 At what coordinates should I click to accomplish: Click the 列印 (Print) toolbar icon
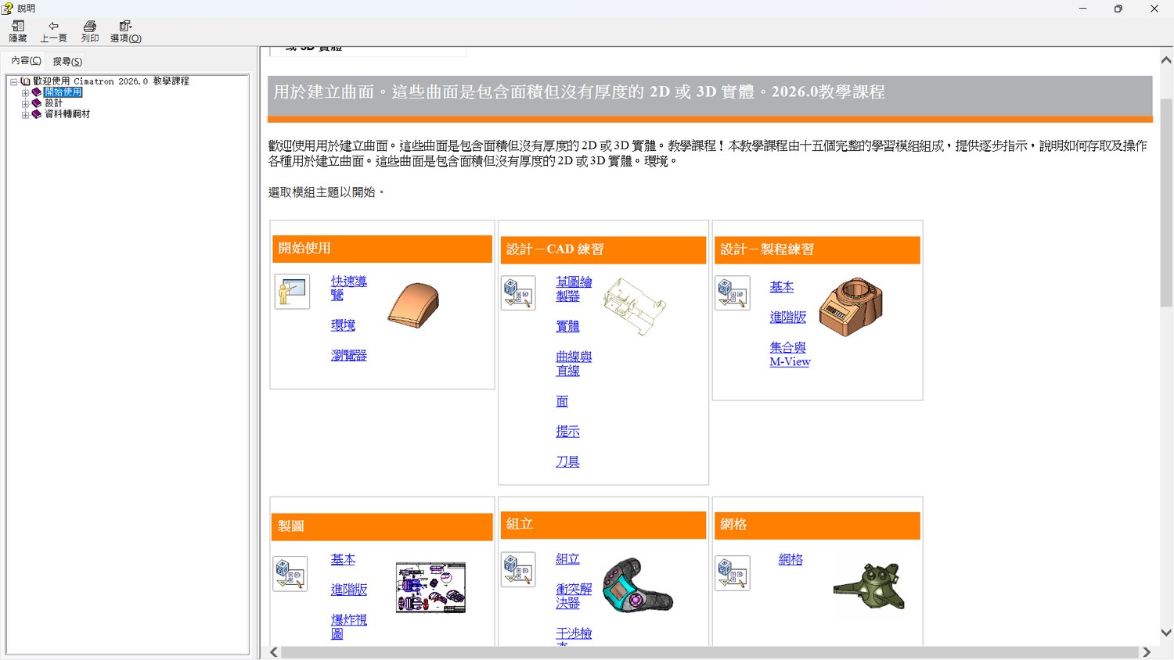90,31
